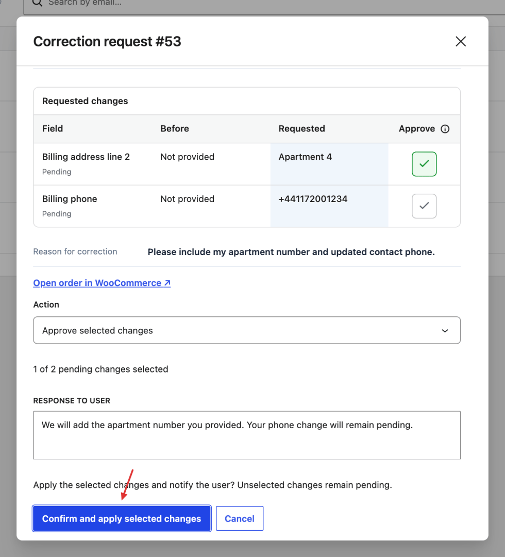
Task: Click the 'Reason for correction' label
Action: tap(75, 251)
